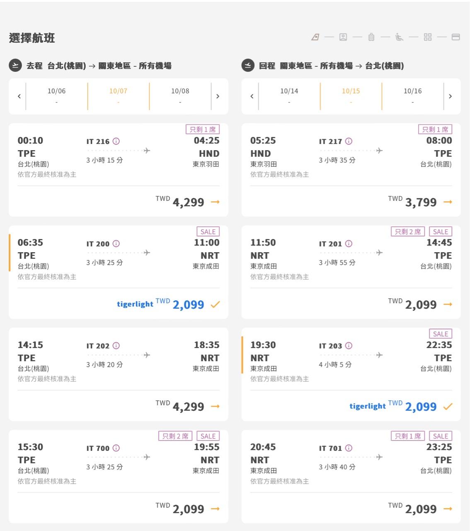Choose the 3,799 fare for IT 217

(448, 202)
